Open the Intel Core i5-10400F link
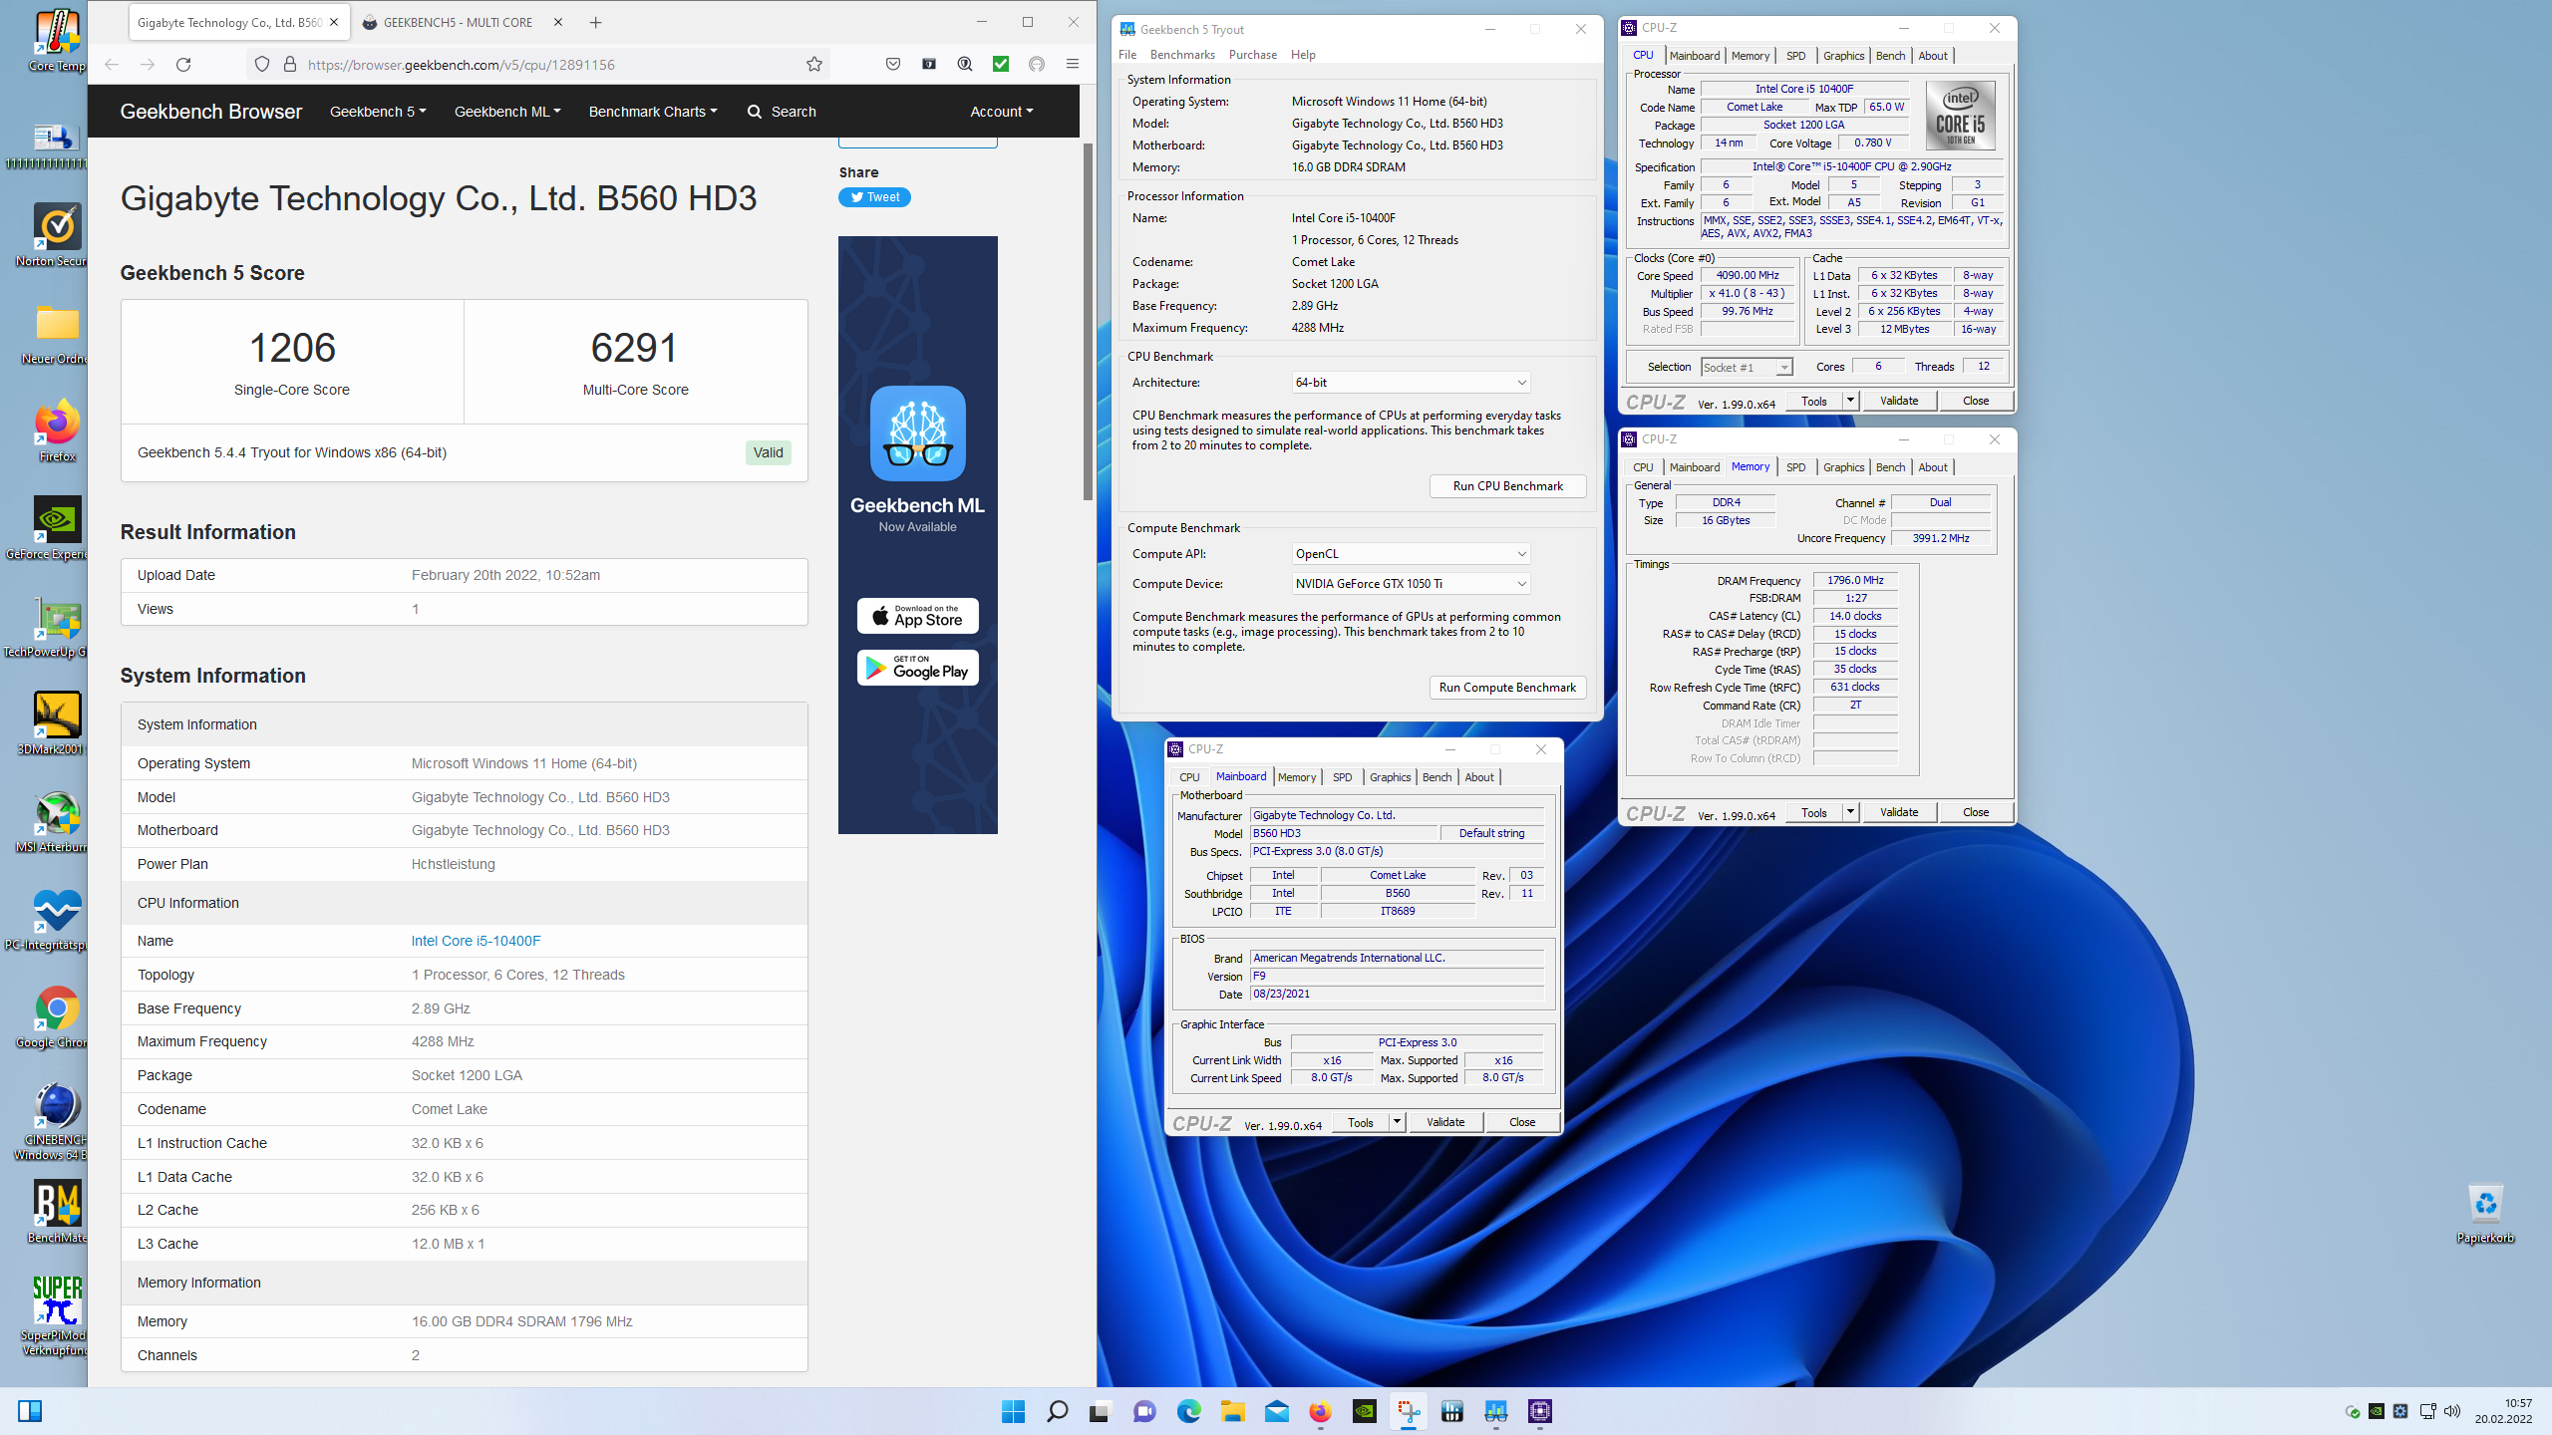This screenshot has width=2552, height=1435. point(476,941)
